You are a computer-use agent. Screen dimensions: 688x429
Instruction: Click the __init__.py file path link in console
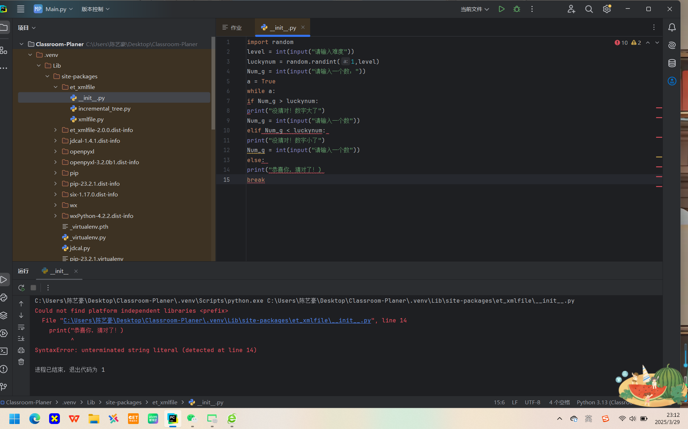[217, 321]
